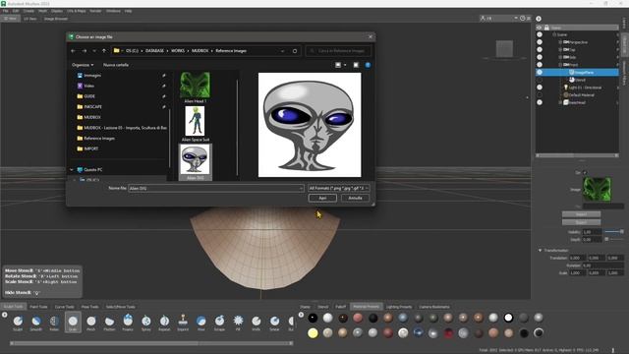Open recent locations dropdown arrow

point(94,51)
